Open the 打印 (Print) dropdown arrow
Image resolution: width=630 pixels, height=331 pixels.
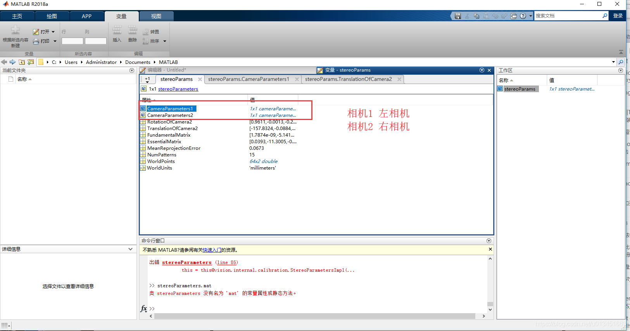pos(55,41)
